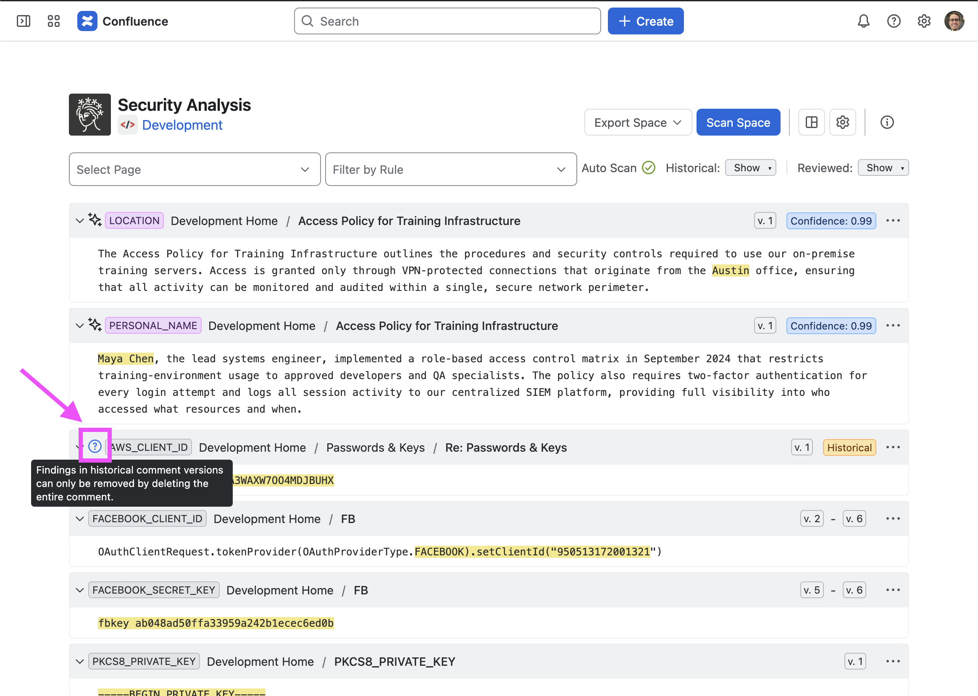
Task: Open the help question mark in top bar
Action: tap(894, 21)
